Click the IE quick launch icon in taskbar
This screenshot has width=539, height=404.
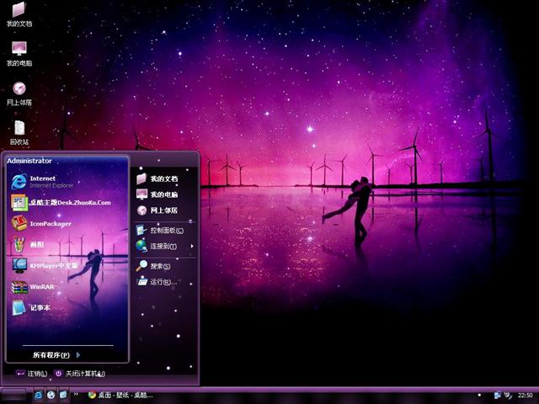(x=39, y=395)
